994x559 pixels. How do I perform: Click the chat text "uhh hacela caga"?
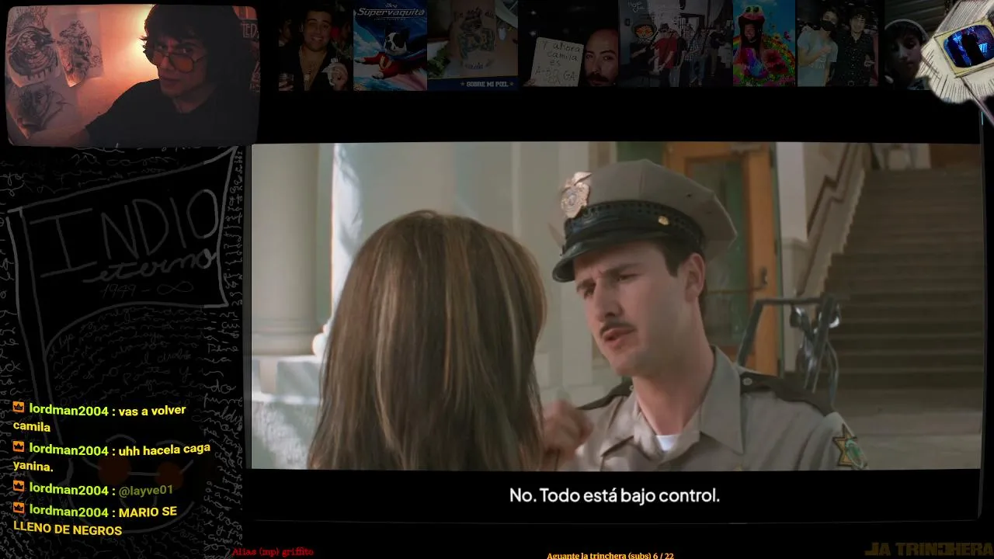pos(165,450)
